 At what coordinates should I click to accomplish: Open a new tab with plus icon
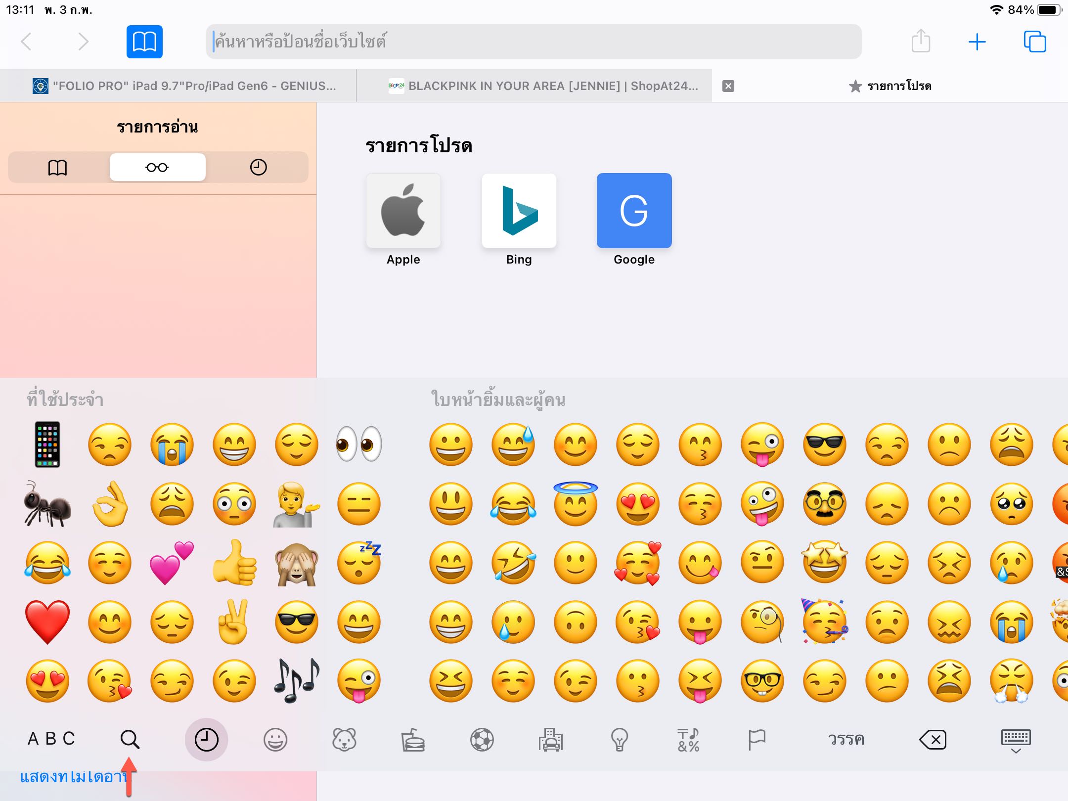pos(977,42)
